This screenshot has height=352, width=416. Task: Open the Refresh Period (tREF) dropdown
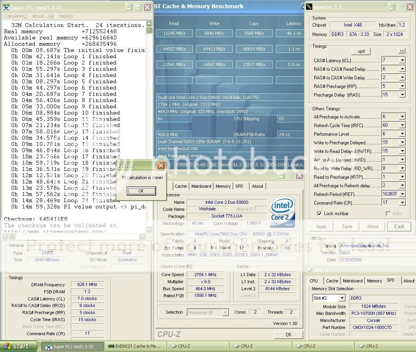pos(402,194)
